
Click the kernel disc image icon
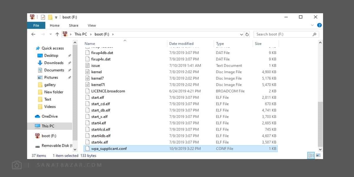pyautogui.click(x=87, y=72)
